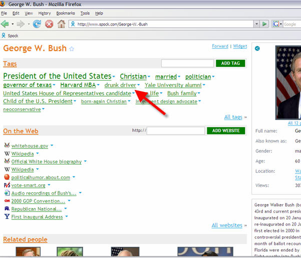Click the politicalhumor.about.com red ball icon

tap(7, 176)
